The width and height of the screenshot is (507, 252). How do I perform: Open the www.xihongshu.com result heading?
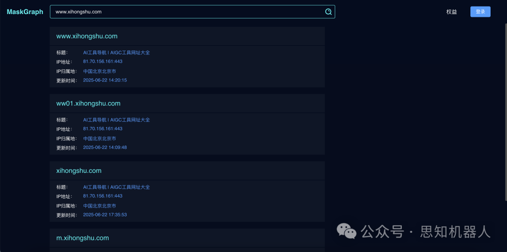[x=87, y=36]
